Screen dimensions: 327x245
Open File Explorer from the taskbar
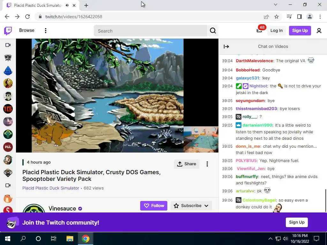coord(70,239)
